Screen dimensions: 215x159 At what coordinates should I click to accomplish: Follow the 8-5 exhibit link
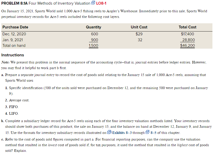pyautogui.click(x=153, y=133)
